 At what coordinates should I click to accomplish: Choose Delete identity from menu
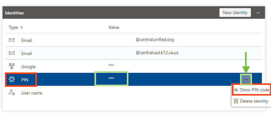click(251, 101)
